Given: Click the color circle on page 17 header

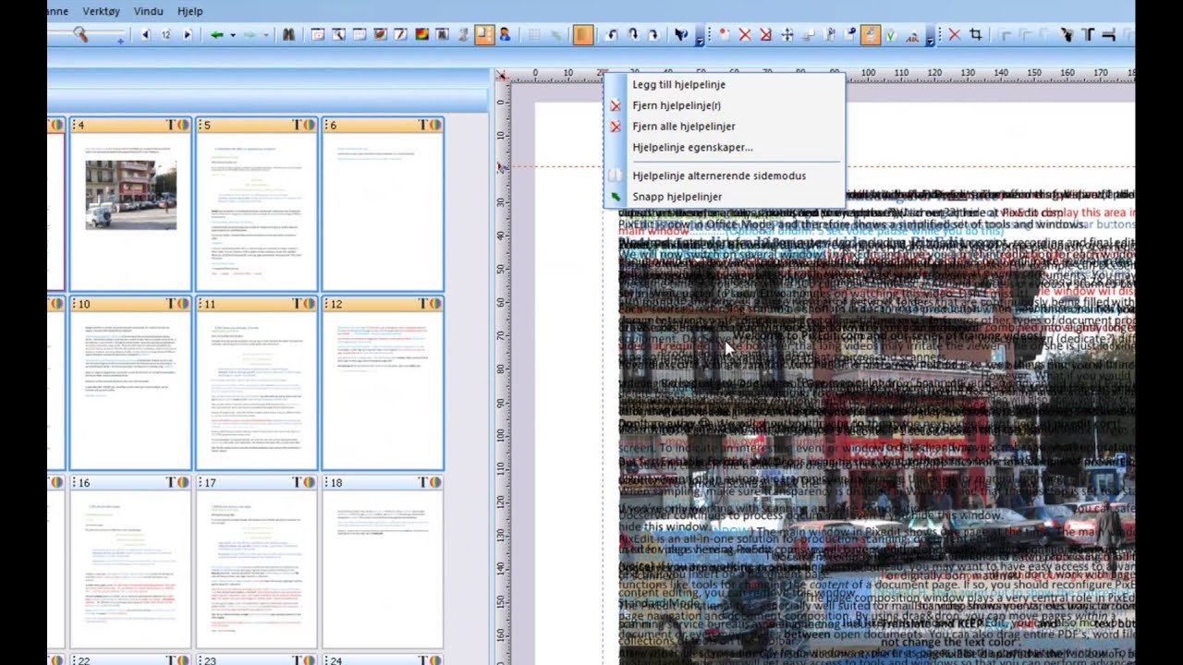Looking at the screenshot, I should click(x=308, y=483).
